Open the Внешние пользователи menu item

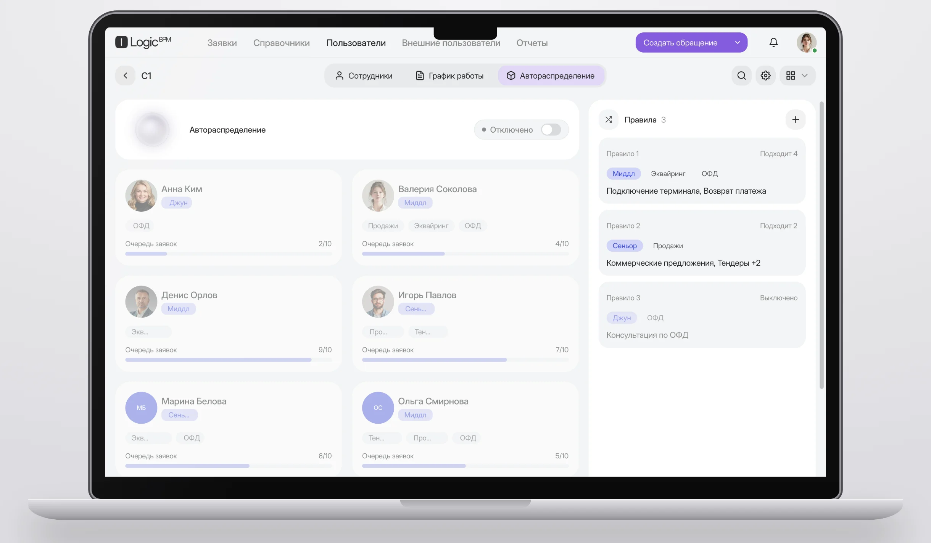click(451, 43)
